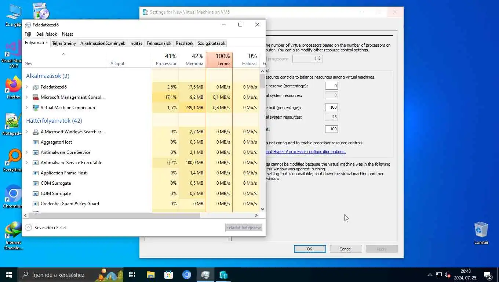Expand Antimalware Service Executable row
This screenshot has width=499, height=282.
(x=27, y=163)
